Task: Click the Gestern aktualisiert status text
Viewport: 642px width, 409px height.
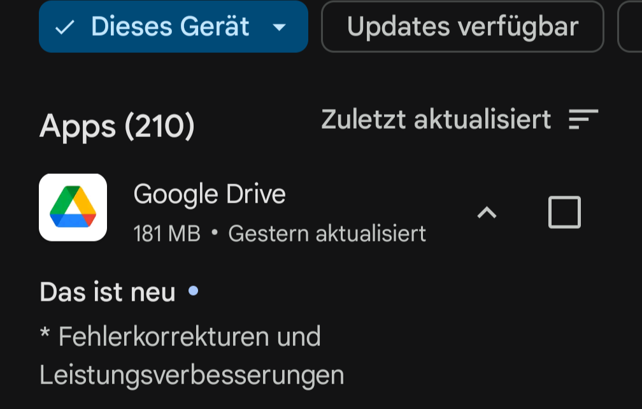Action: 327,233
